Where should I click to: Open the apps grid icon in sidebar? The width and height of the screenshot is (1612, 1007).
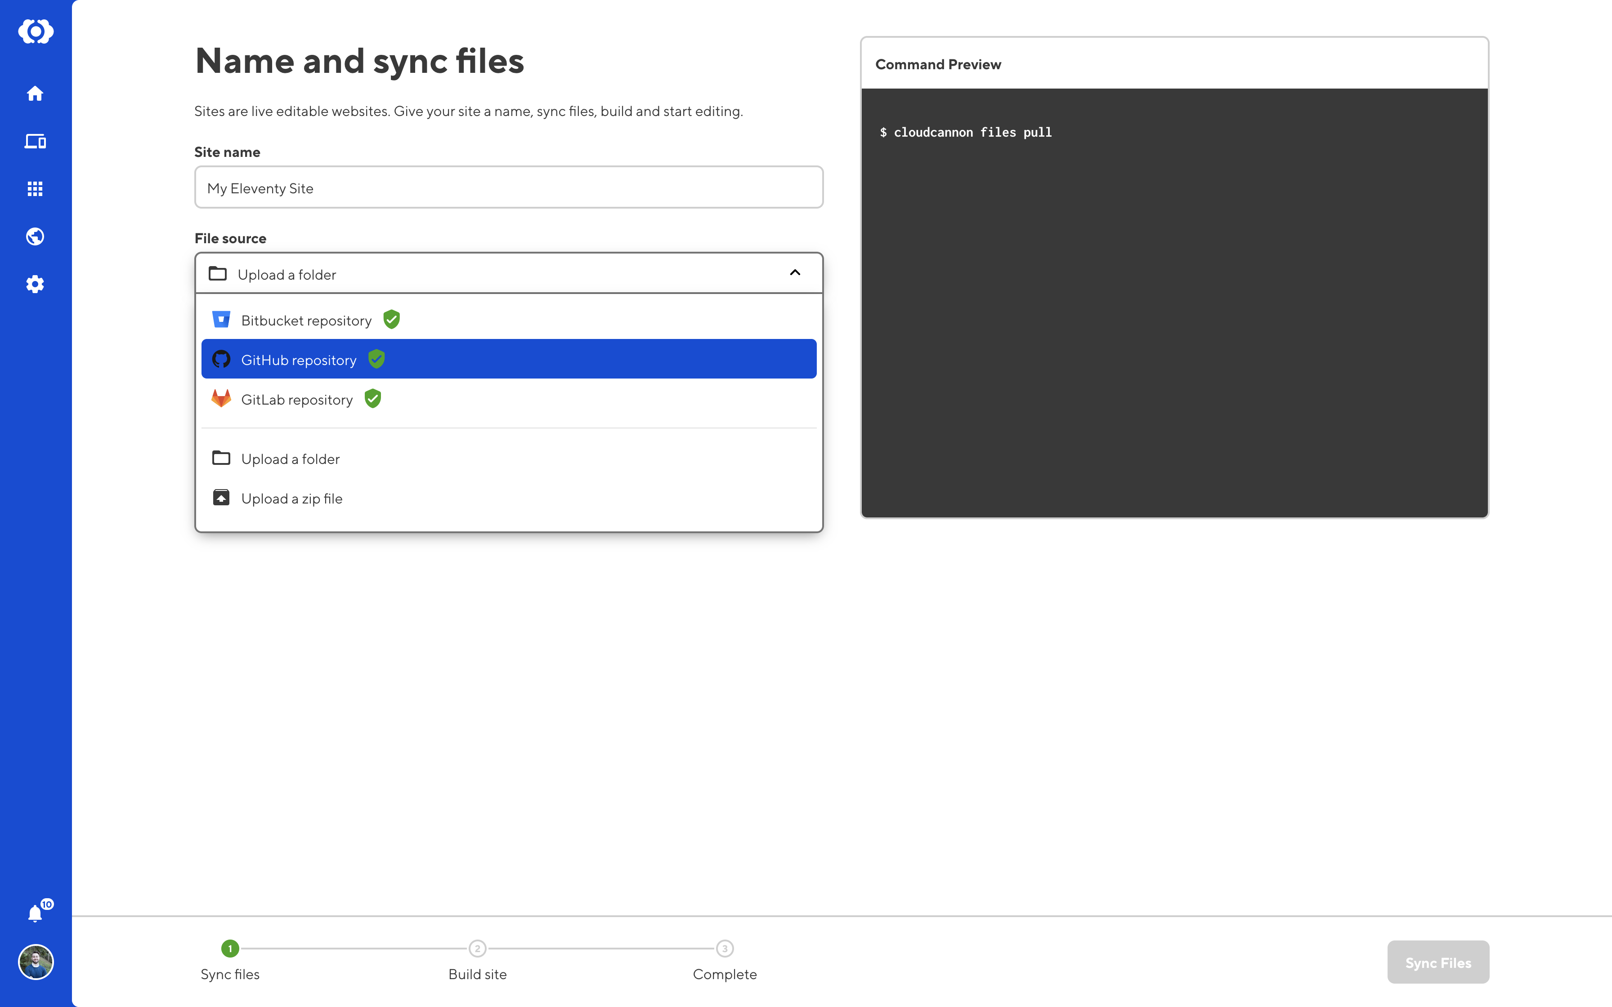(35, 189)
